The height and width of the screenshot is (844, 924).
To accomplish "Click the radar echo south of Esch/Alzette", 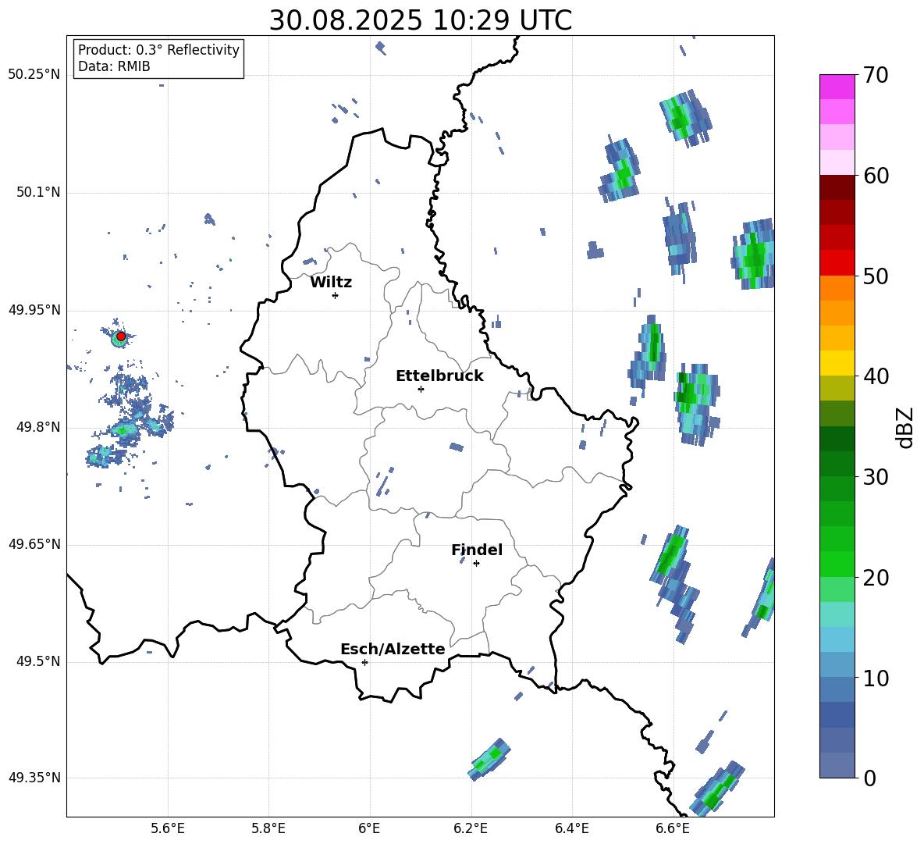I will (489, 759).
